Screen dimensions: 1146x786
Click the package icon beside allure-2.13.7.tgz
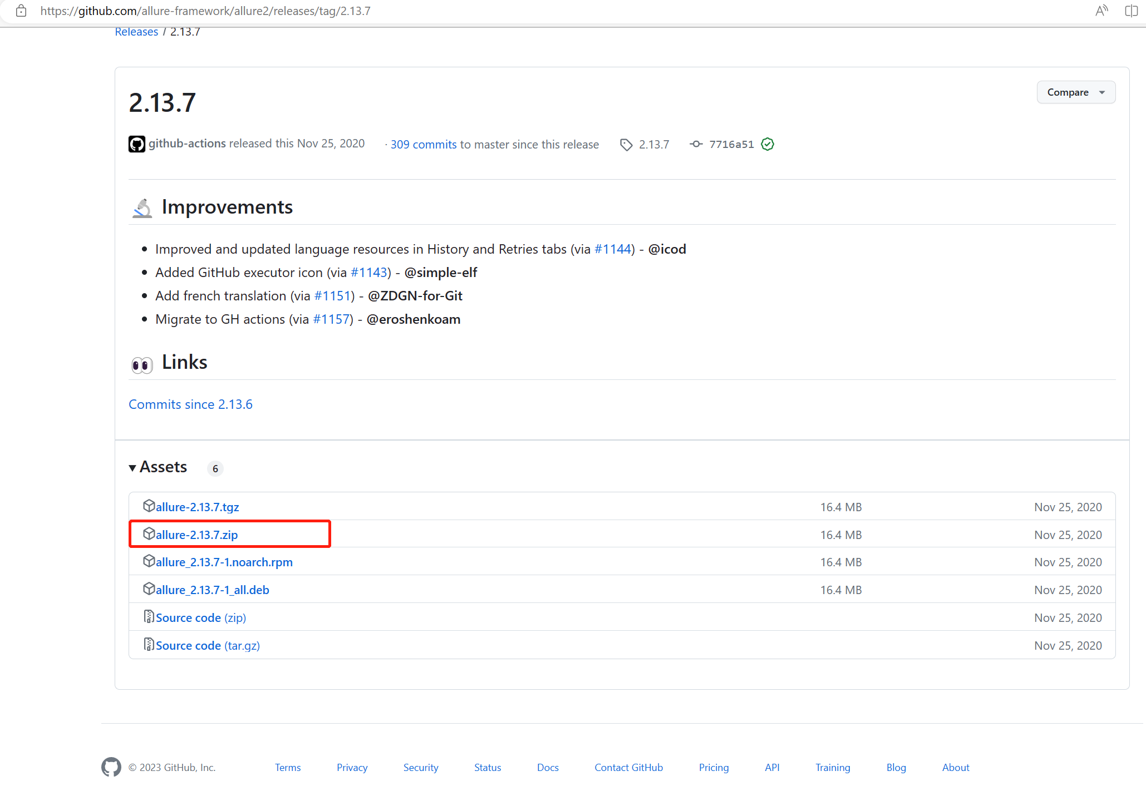tap(149, 506)
